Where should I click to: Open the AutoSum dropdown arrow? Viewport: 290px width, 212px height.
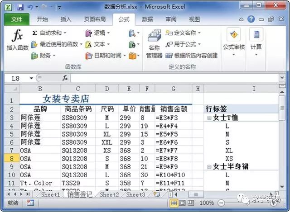point(65,33)
